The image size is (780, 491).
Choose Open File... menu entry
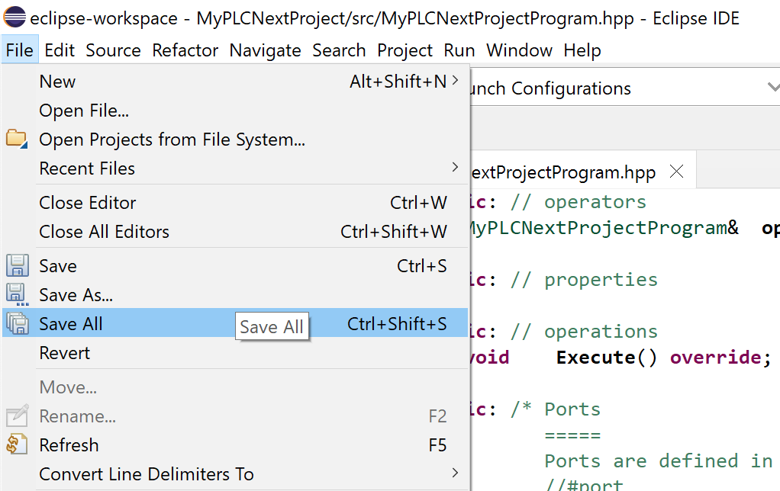pyautogui.click(x=235, y=111)
